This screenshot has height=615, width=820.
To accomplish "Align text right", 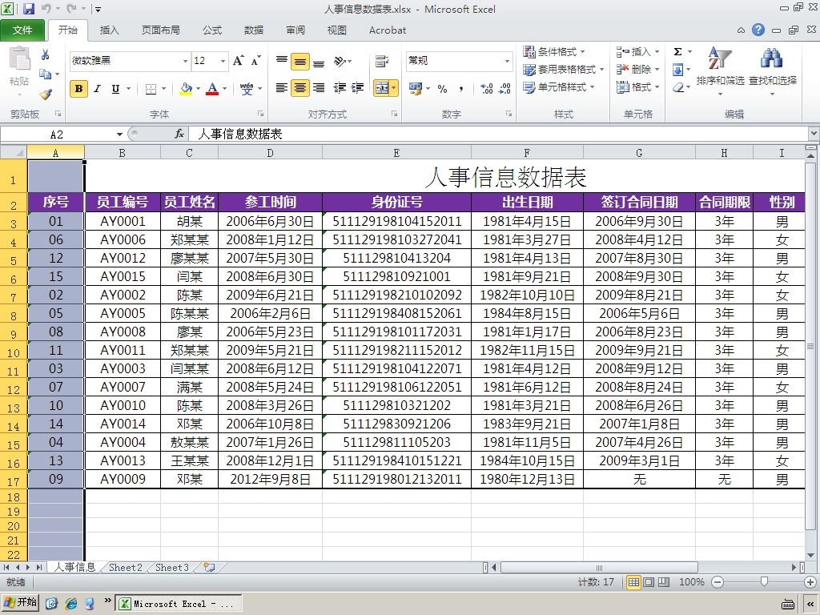I will pyautogui.click(x=319, y=88).
